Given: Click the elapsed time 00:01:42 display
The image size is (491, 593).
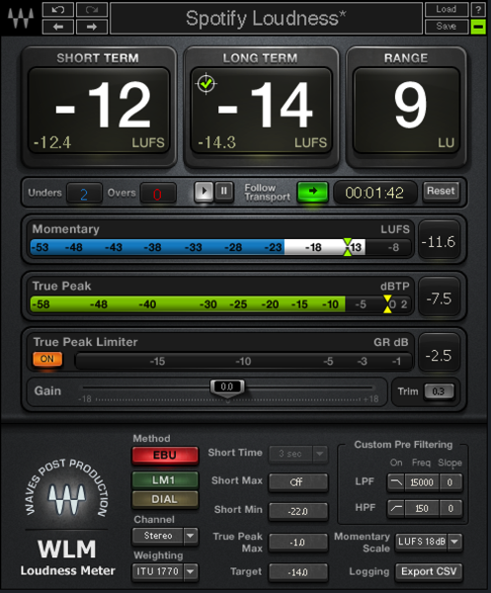Looking at the screenshot, I should click(x=374, y=193).
